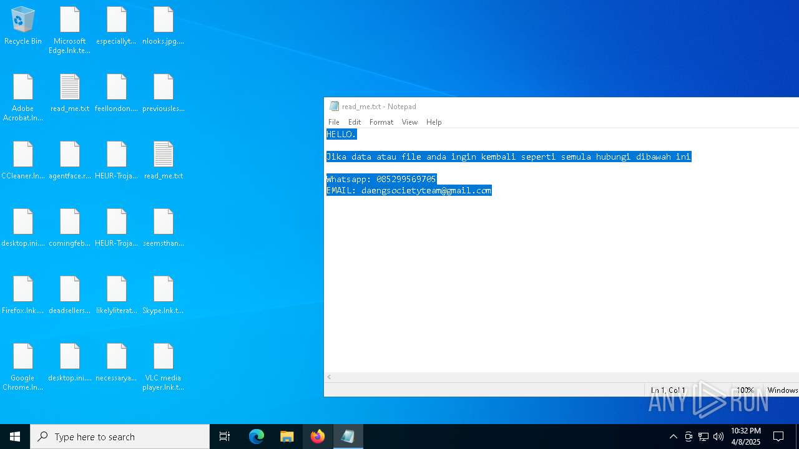Open the File menu in Notepad

pos(334,122)
